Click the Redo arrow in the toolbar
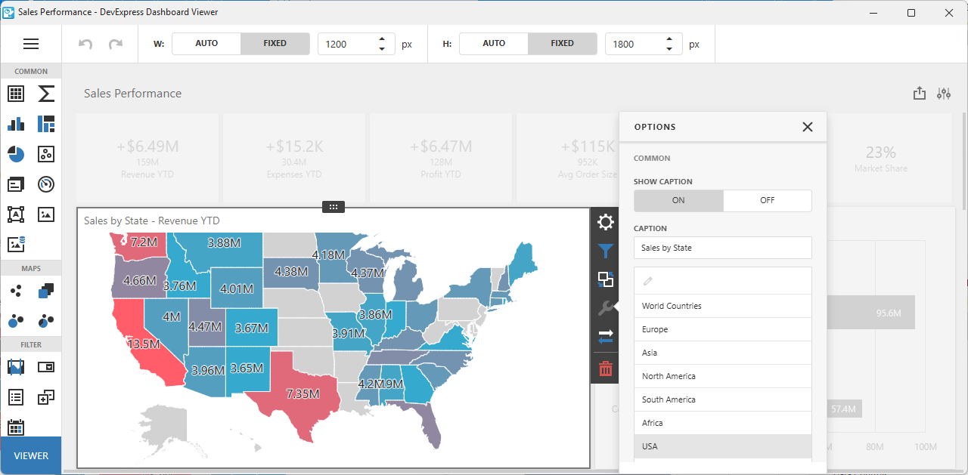 pyautogui.click(x=116, y=44)
